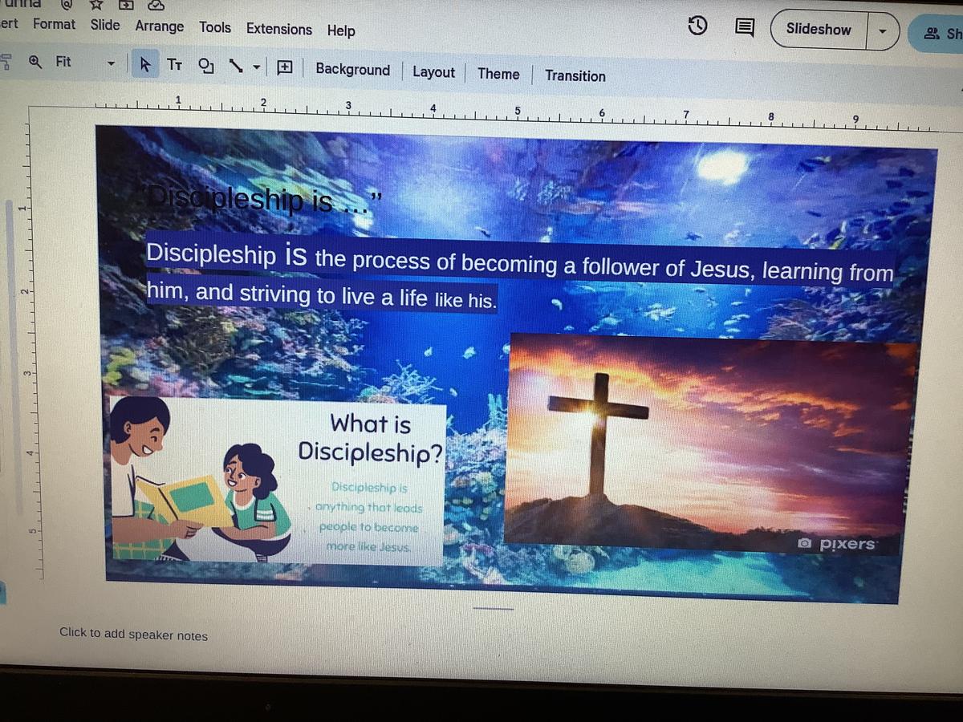Star this presentation

(x=95, y=4)
